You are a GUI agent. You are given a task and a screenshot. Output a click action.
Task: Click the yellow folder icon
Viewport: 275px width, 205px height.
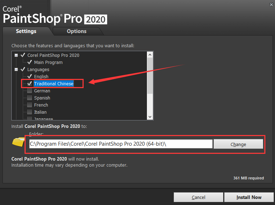(x=18, y=141)
